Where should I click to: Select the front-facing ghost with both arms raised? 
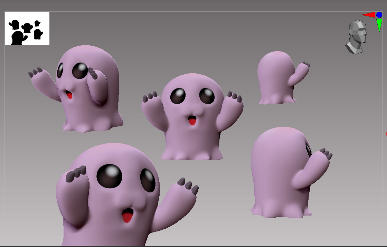pyautogui.click(x=192, y=117)
